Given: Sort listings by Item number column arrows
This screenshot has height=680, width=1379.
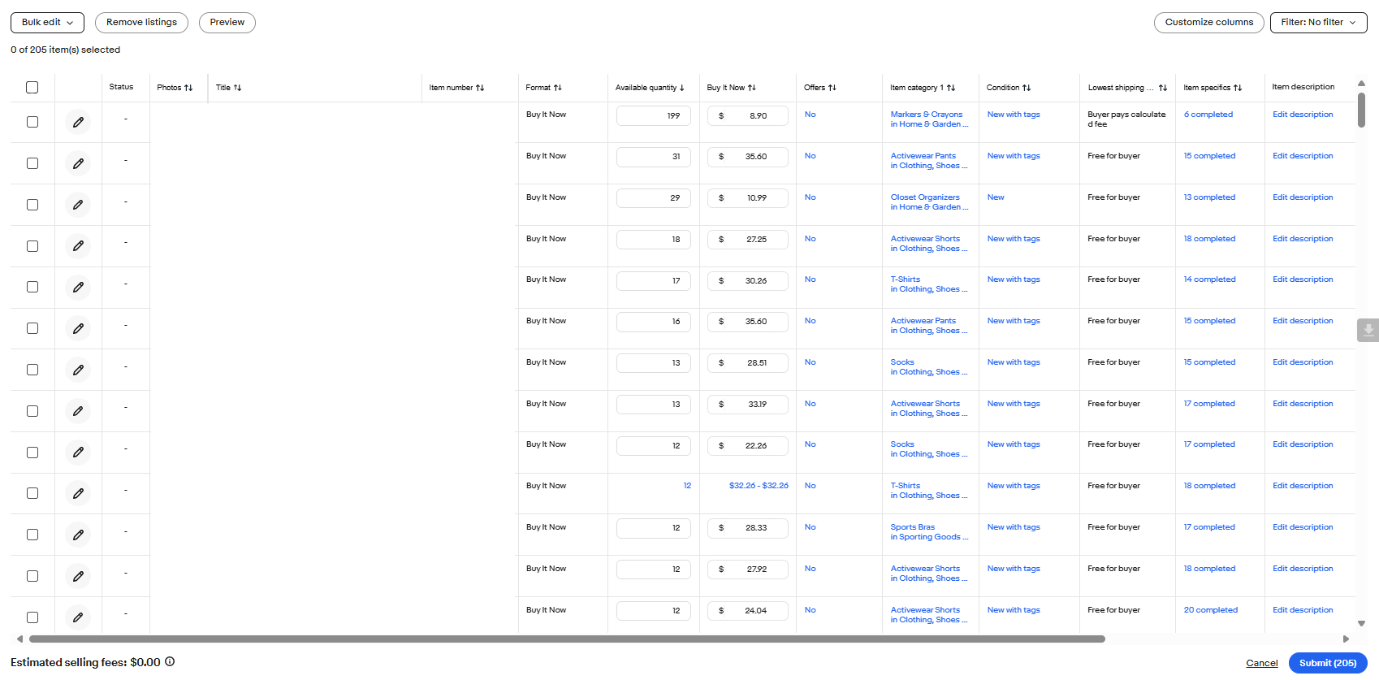Looking at the screenshot, I should [480, 88].
